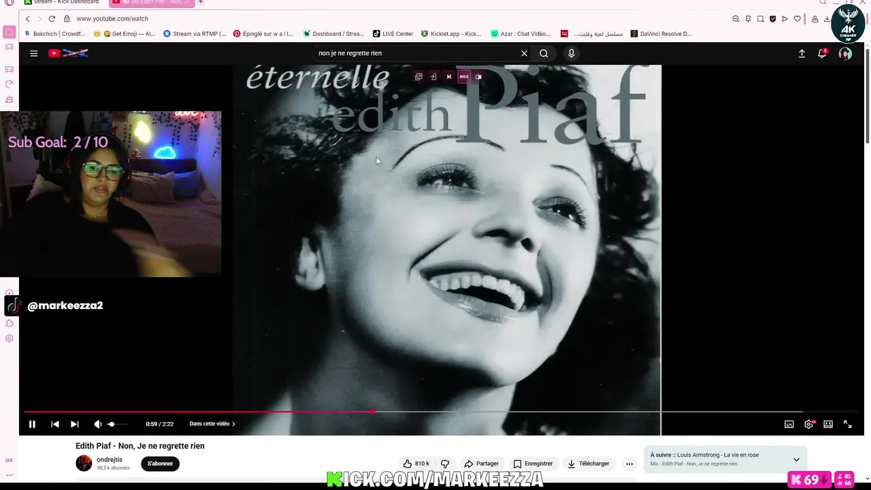
Task: Clear the search text with the X
Action: click(x=524, y=53)
